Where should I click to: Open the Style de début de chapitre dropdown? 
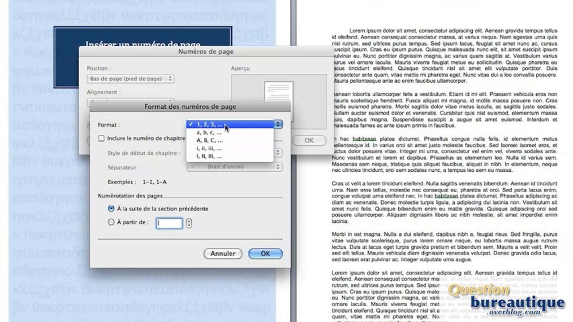pyautogui.click(x=278, y=153)
